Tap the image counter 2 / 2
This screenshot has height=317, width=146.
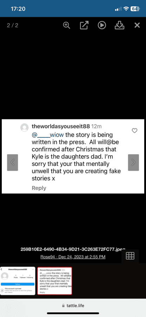click(13, 25)
